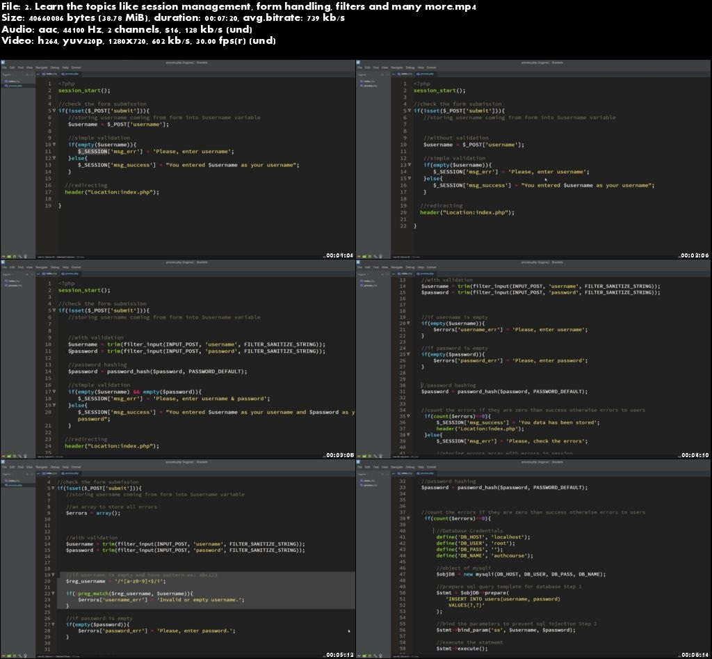Open the Debug menu in 00:03:08 frame
This screenshot has height=659, width=712.
click(54, 267)
